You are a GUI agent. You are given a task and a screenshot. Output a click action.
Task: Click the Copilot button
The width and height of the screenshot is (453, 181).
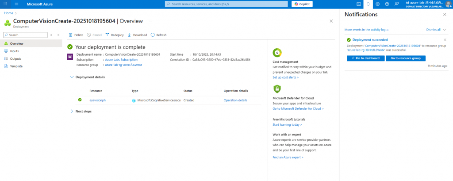[302, 4]
